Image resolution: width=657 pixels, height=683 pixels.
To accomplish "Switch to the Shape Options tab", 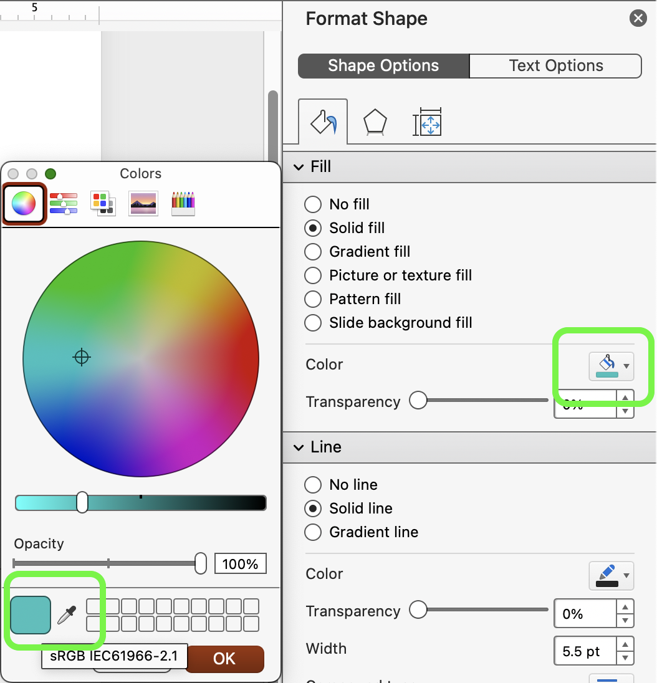I will click(383, 66).
